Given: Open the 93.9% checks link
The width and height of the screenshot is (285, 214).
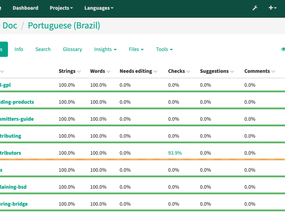Looking at the screenshot, I should [x=175, y=153].
